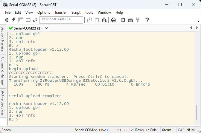Click the Find binoculars icon
This screenshot has width=201, height=133.
104,20
